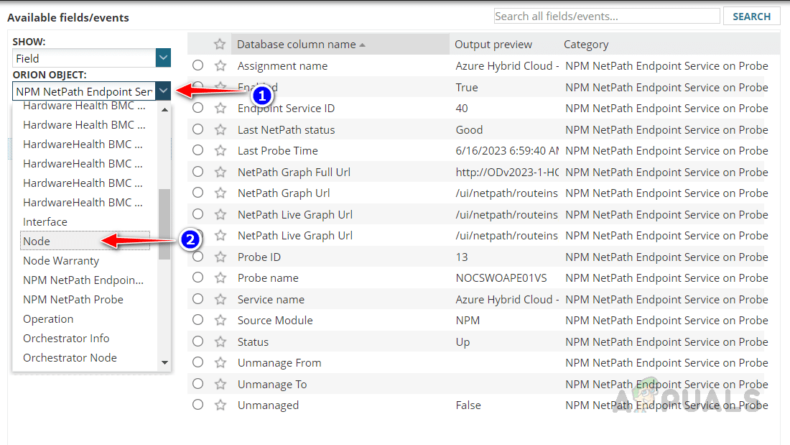Mark Probe name row with star
Screen dimensions: 790x445
[220, 278]
